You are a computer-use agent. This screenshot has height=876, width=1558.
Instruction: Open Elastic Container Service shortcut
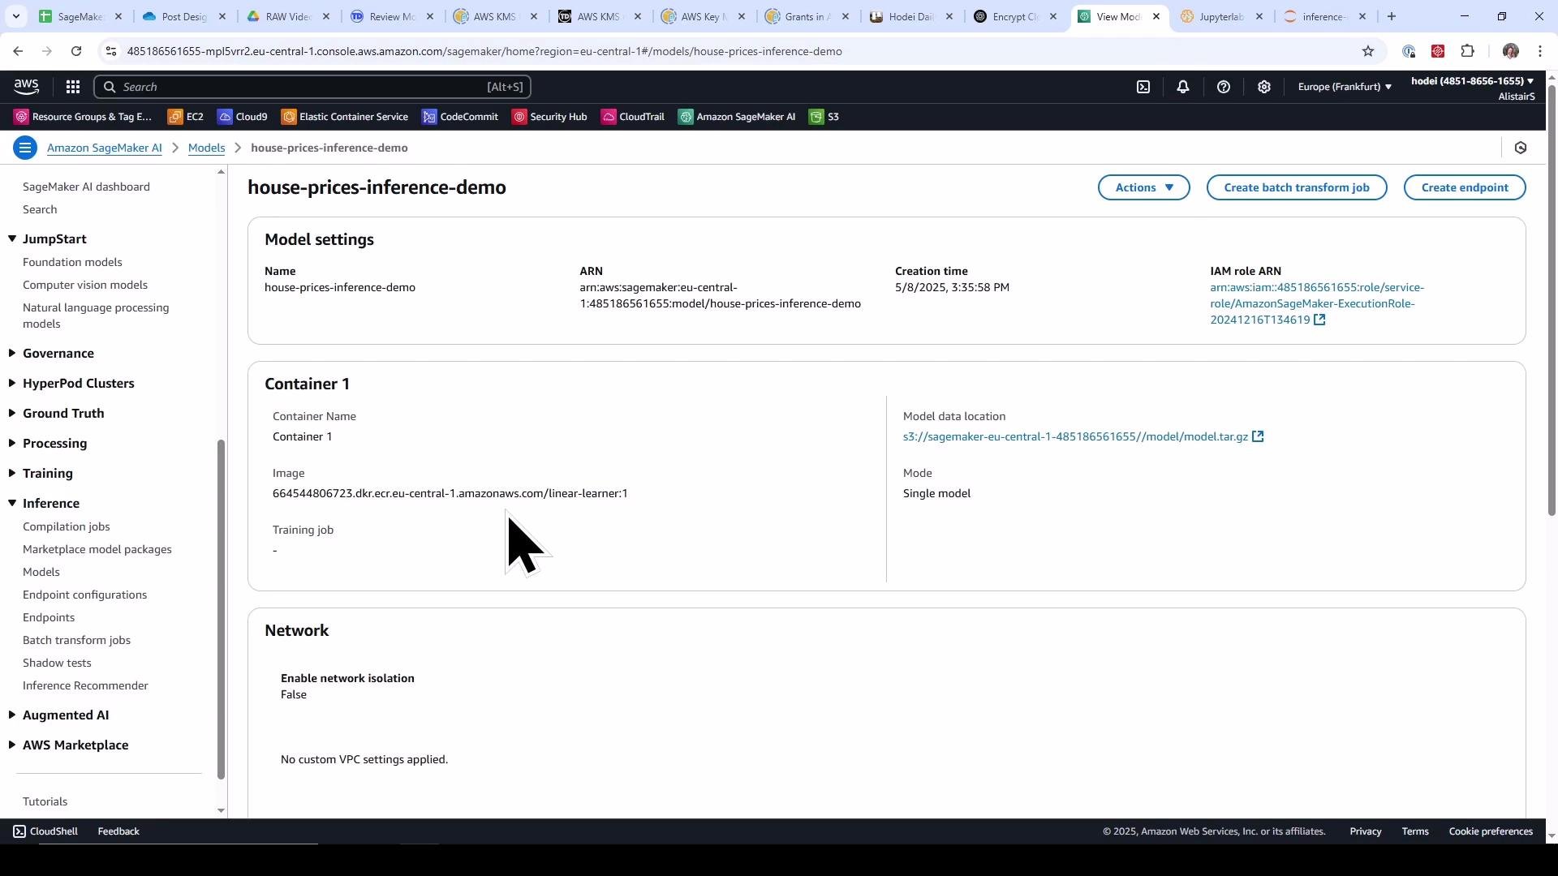click(x=345, y=117)
